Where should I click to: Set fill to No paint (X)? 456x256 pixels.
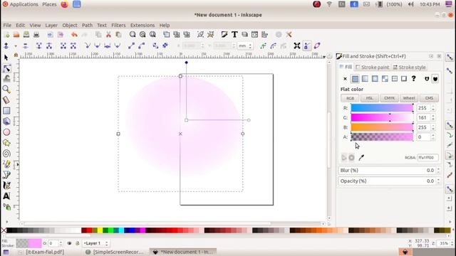tap(345, 79)
